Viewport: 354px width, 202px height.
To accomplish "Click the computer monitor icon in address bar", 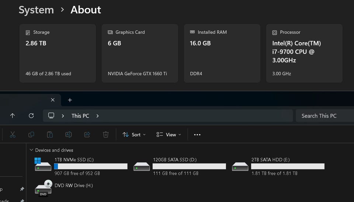I will (x=51, y=116).
